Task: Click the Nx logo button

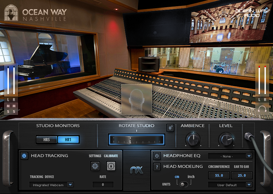Action: (136, 170)
